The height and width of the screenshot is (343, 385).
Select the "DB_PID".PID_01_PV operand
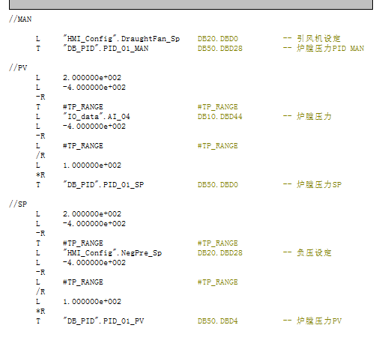tap(103, 321)
